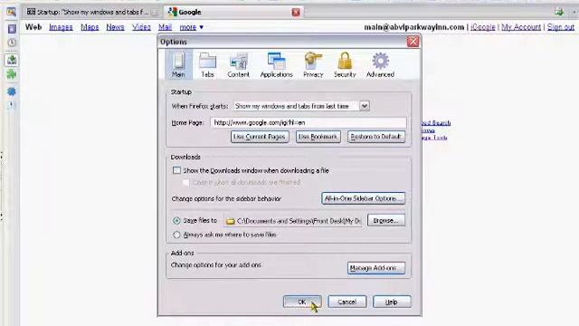The image size is (579, 326).
Task: Click Manage Add-ons button
Action: (376, 268)
